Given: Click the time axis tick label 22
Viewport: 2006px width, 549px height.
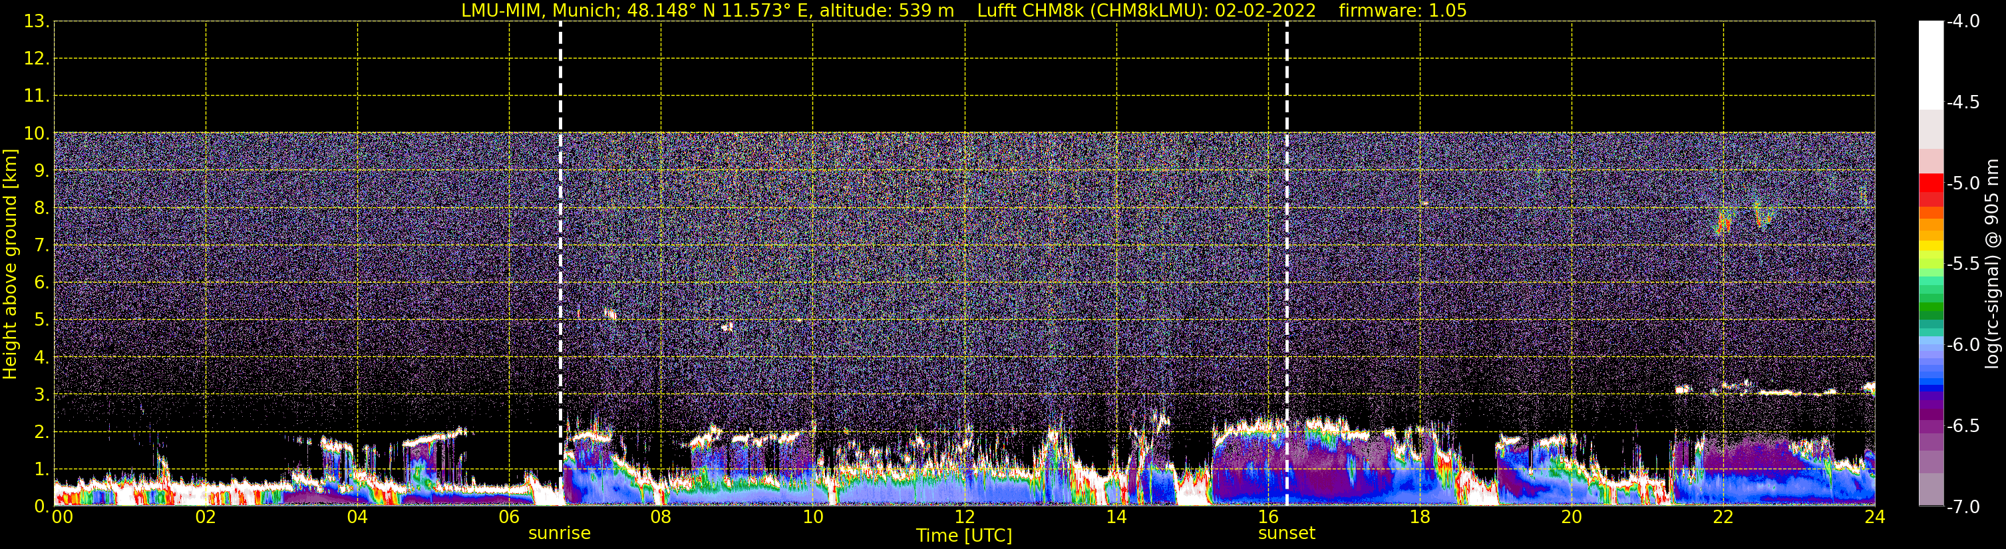Looking at the screenshot, I should pos(1723,517).
